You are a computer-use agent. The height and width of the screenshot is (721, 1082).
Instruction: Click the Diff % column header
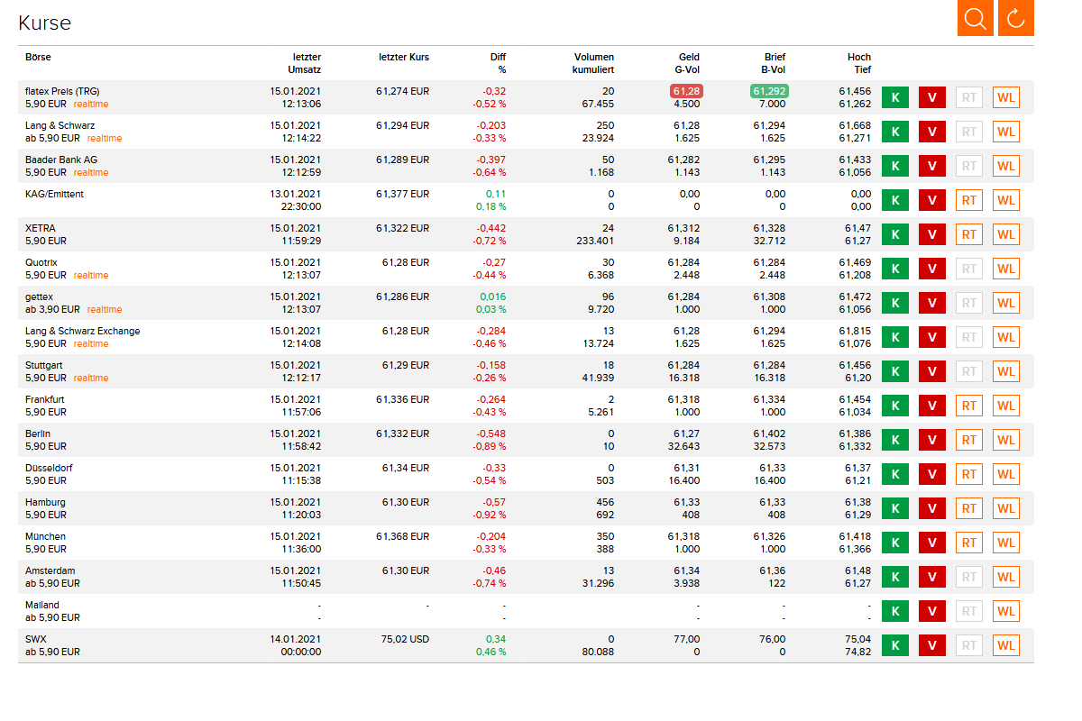coord(498,63)
